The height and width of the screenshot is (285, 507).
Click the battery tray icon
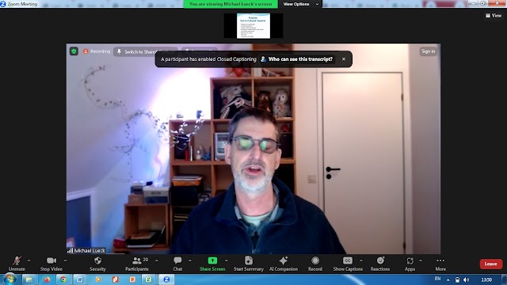[457, 279]
